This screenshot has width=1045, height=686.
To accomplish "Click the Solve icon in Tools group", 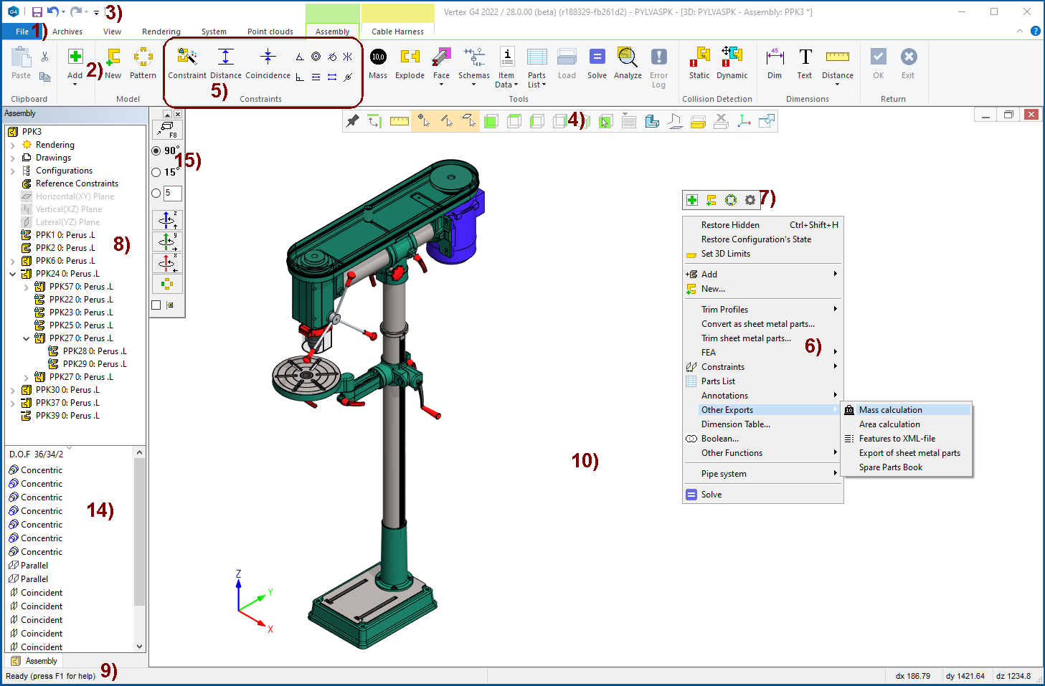I will 597,57.
